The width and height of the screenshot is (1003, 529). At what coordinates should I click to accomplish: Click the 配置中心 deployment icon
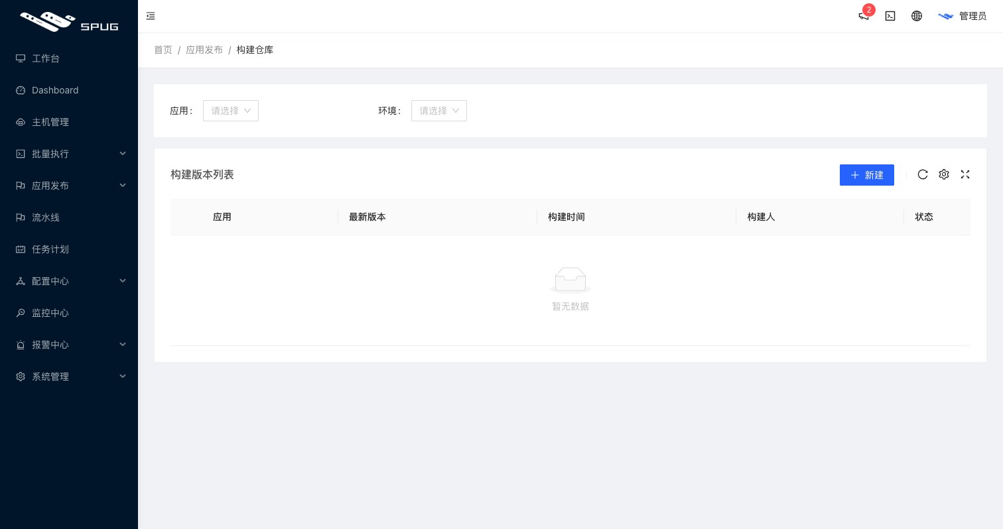click(x=21, y=281)
